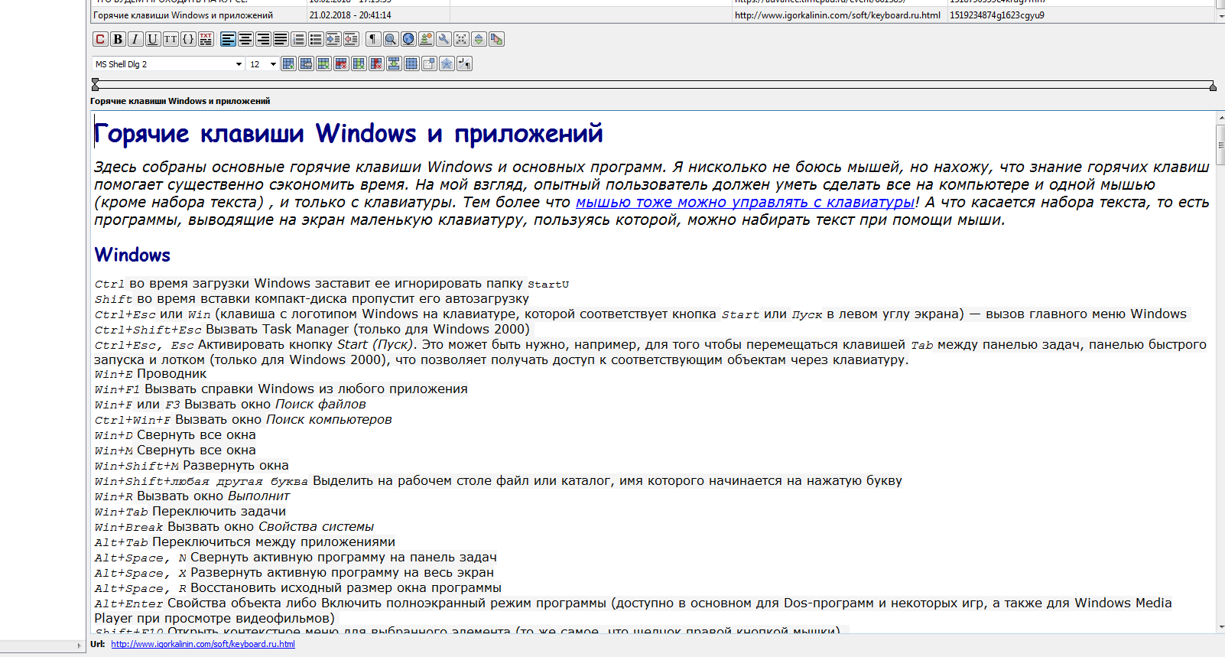Click the last second-row icon with paragraph mark
This screenshot has width=1225, height=657.
click(464, 63)
